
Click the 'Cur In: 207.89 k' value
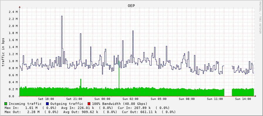point(134,108)
